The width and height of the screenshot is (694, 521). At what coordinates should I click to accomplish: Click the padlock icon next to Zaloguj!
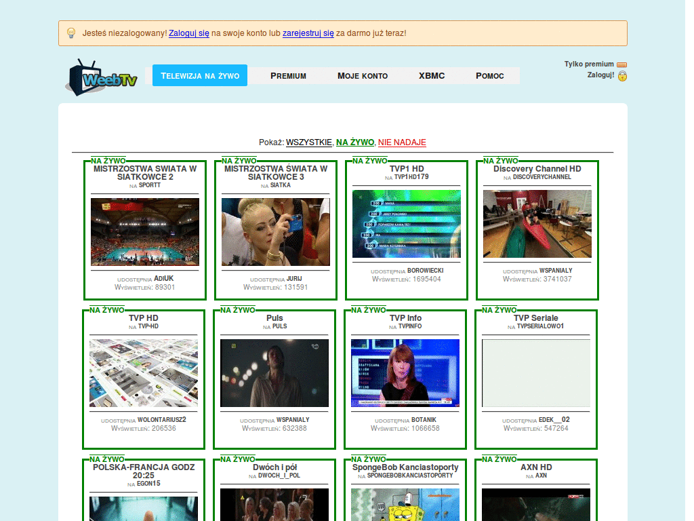pyautogui.click(x=622, y=76)
